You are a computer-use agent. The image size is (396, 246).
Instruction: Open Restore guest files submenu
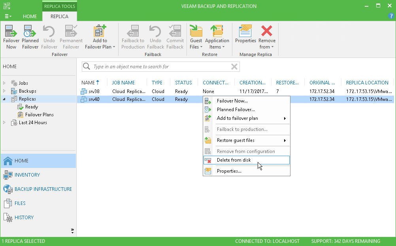[247, 140]
